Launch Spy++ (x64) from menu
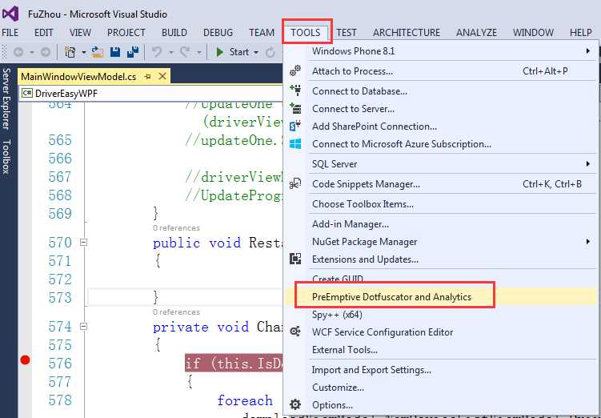 pyautogui.click(x=441, y=315)
